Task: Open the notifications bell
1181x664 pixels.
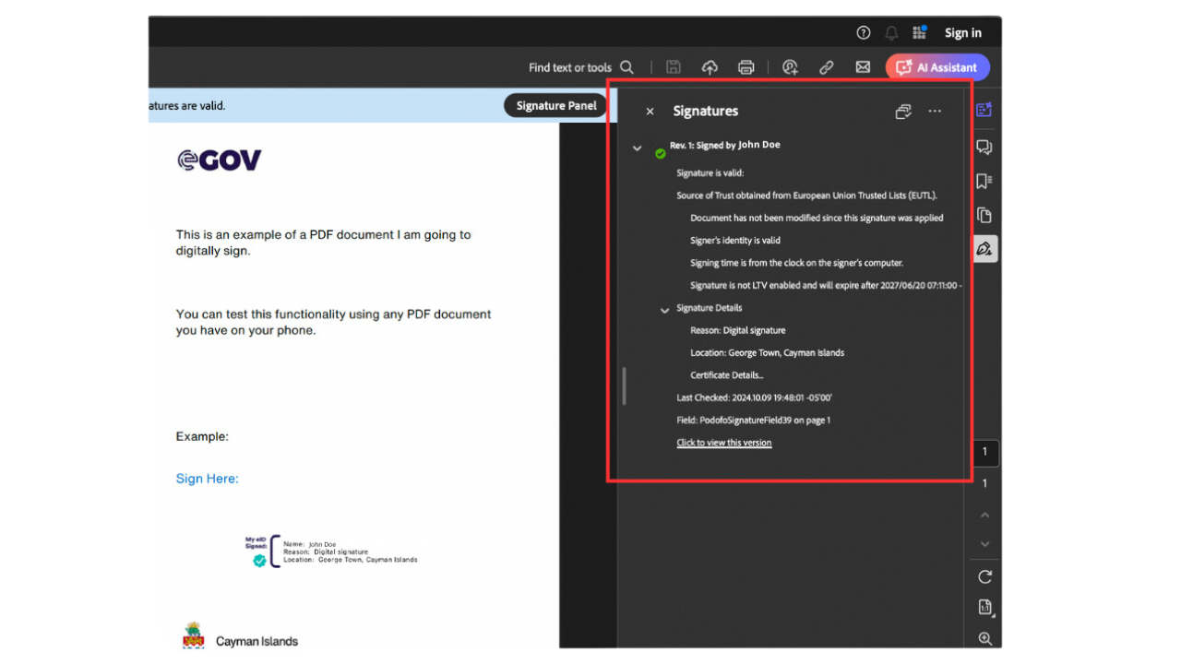Action: (x=891, y=33)
